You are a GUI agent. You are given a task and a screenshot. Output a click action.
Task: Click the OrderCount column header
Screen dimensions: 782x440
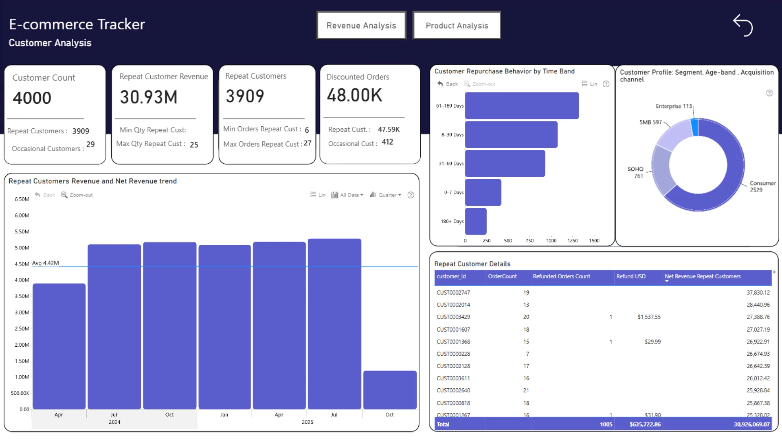point(502,276)
